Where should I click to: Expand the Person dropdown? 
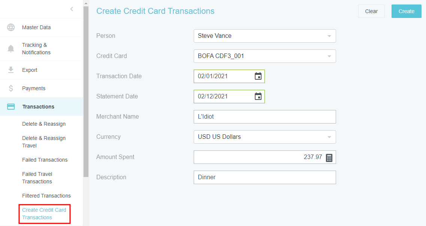(329, 36)
